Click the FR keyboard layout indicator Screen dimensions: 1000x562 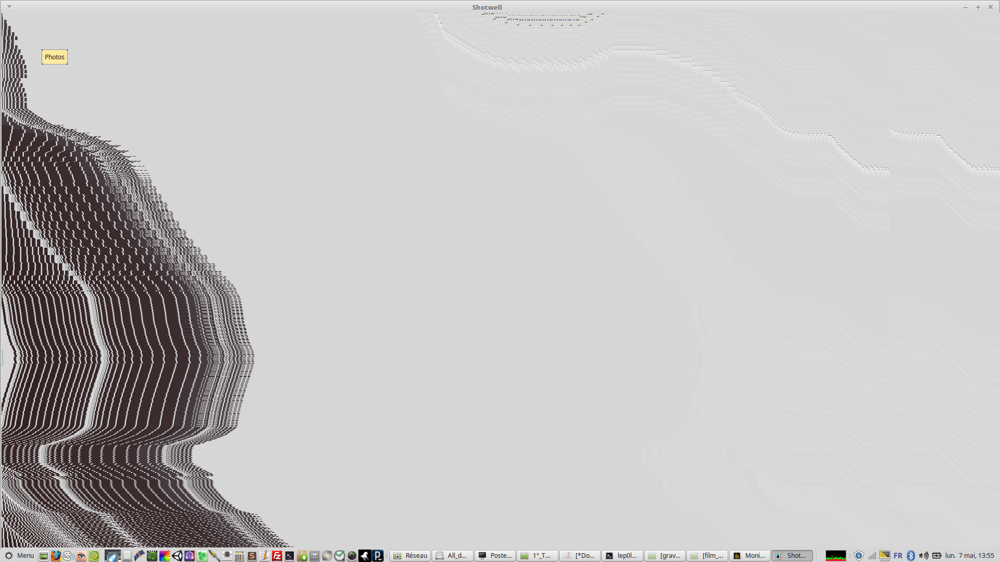[898, 556]
